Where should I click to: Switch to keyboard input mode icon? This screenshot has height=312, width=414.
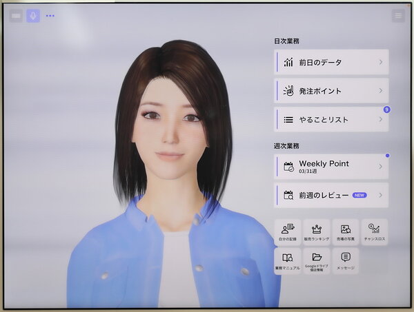[16, 16]
